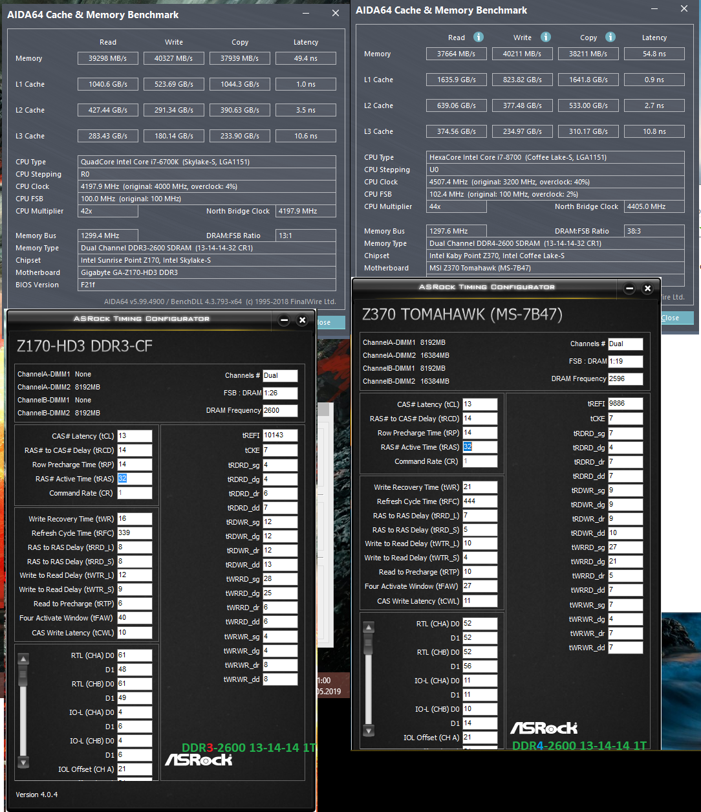Click the tWR field showing 21

tap(480, 487)
